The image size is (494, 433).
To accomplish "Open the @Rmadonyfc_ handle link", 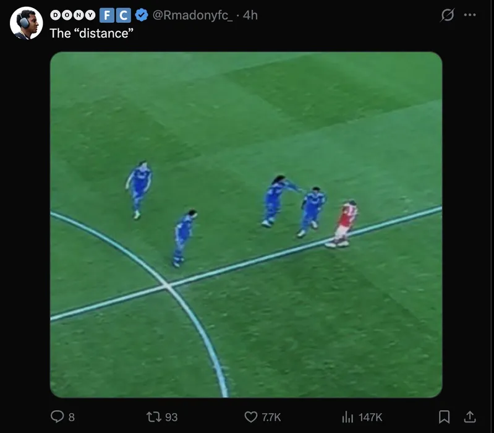I will pyautogui.click(x=192, y=15).
